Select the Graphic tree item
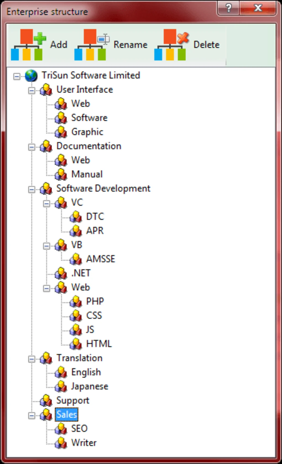Image resolution: width=282 pixels, height=464 pixels. pyautogui.click(x=87, y=132)
